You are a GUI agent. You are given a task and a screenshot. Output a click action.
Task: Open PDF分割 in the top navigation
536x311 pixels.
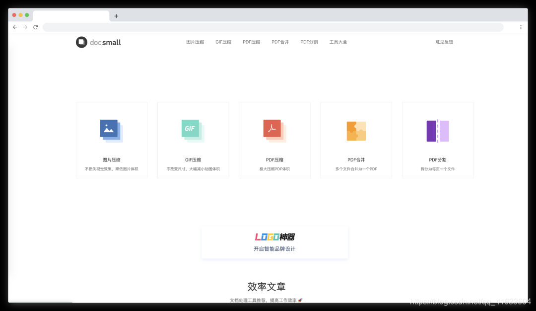(x=309, y=42)
